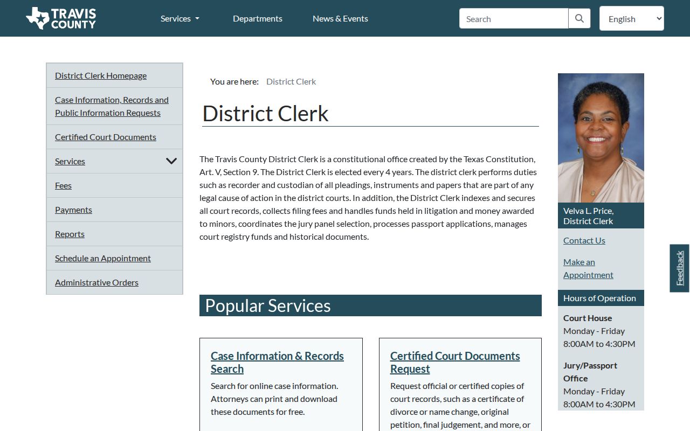Click the Travis County logo
The image size is (690, 431).
point(61,18)
